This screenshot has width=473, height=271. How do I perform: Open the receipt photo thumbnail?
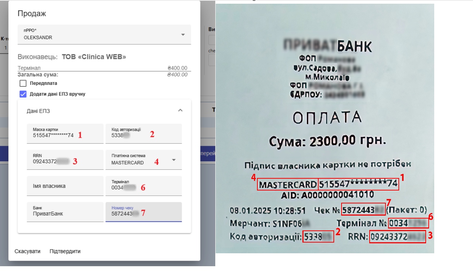coord(325,128)
